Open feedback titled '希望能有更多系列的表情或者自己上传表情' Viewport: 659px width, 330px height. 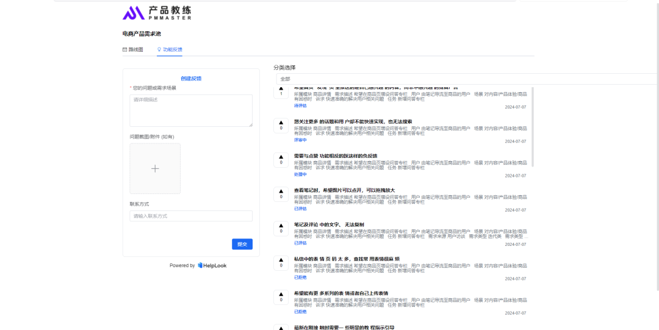(341, 293)
